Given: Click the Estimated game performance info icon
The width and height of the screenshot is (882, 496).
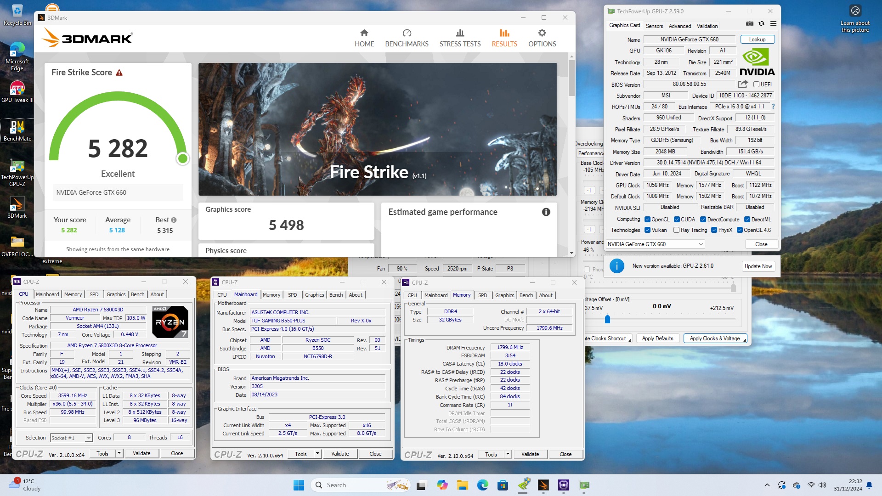Looking at the screenshot, I should (546, 212).
